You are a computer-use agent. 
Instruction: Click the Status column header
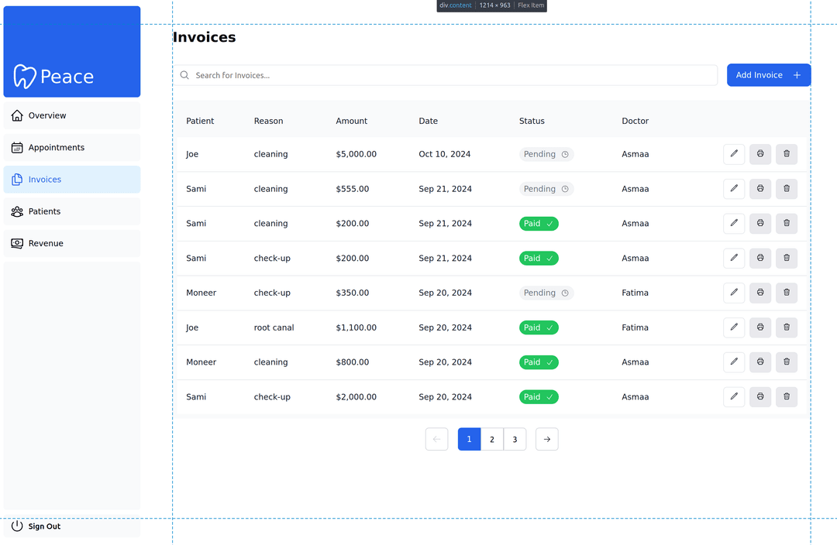pyautogui.click(x=532, y=121)
